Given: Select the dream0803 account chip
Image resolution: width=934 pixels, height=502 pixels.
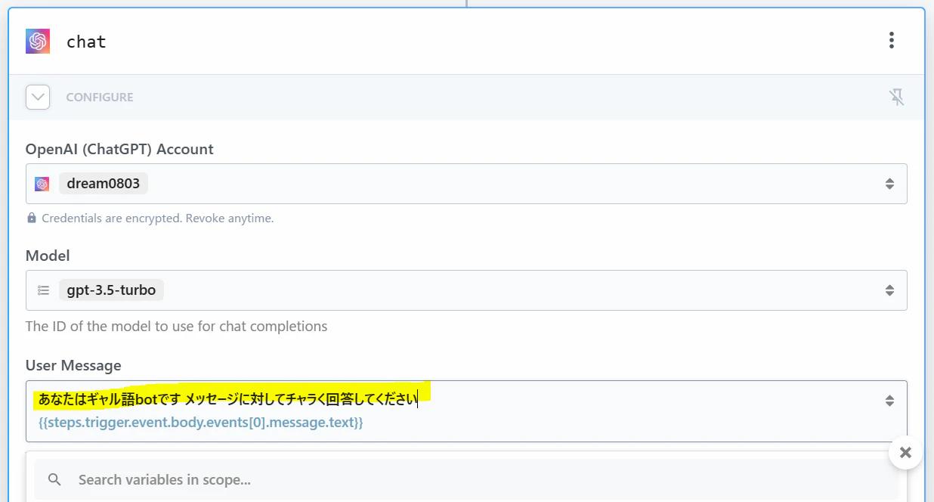Looking at the screenshot, I should click(104, 184).
